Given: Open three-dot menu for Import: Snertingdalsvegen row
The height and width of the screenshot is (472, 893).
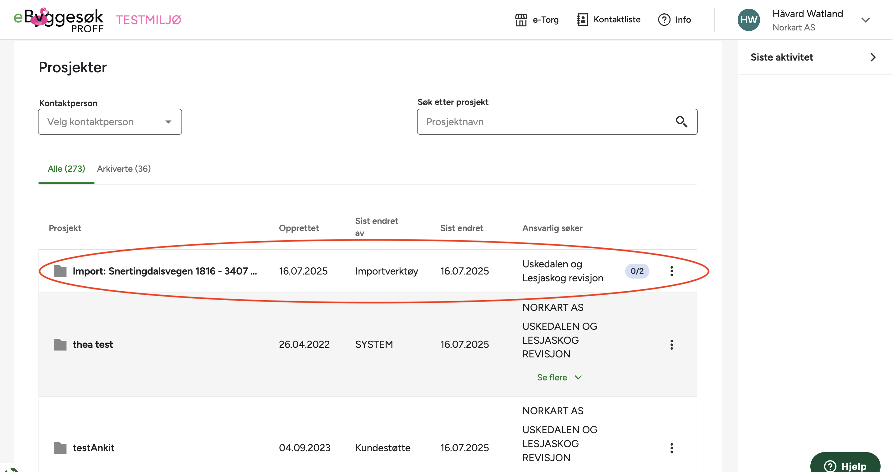Looking at the screenshot, I should pyautogui.click(x=671, y=271).
